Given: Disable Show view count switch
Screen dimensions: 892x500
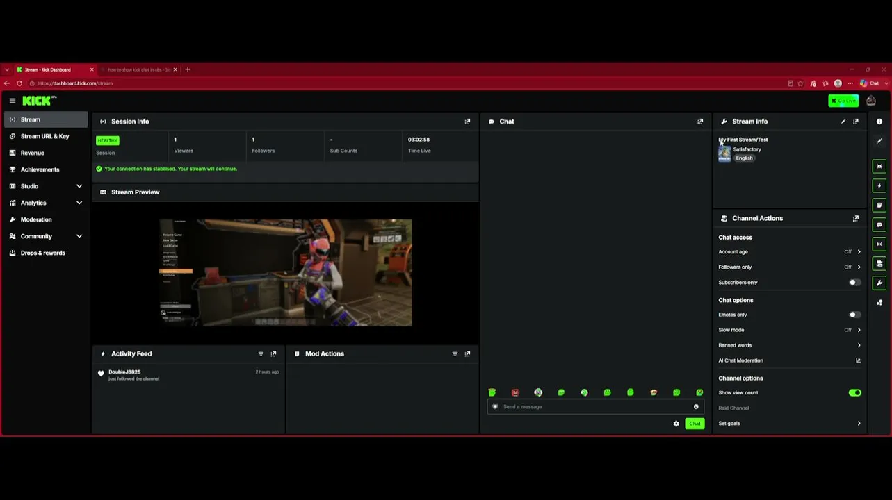Looking at the screenshot, I should pos(854,392).
